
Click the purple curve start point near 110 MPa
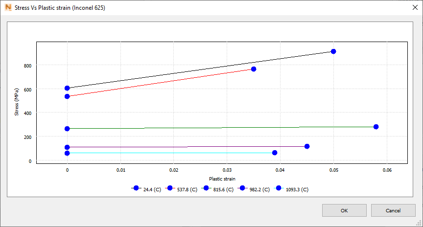67,147
